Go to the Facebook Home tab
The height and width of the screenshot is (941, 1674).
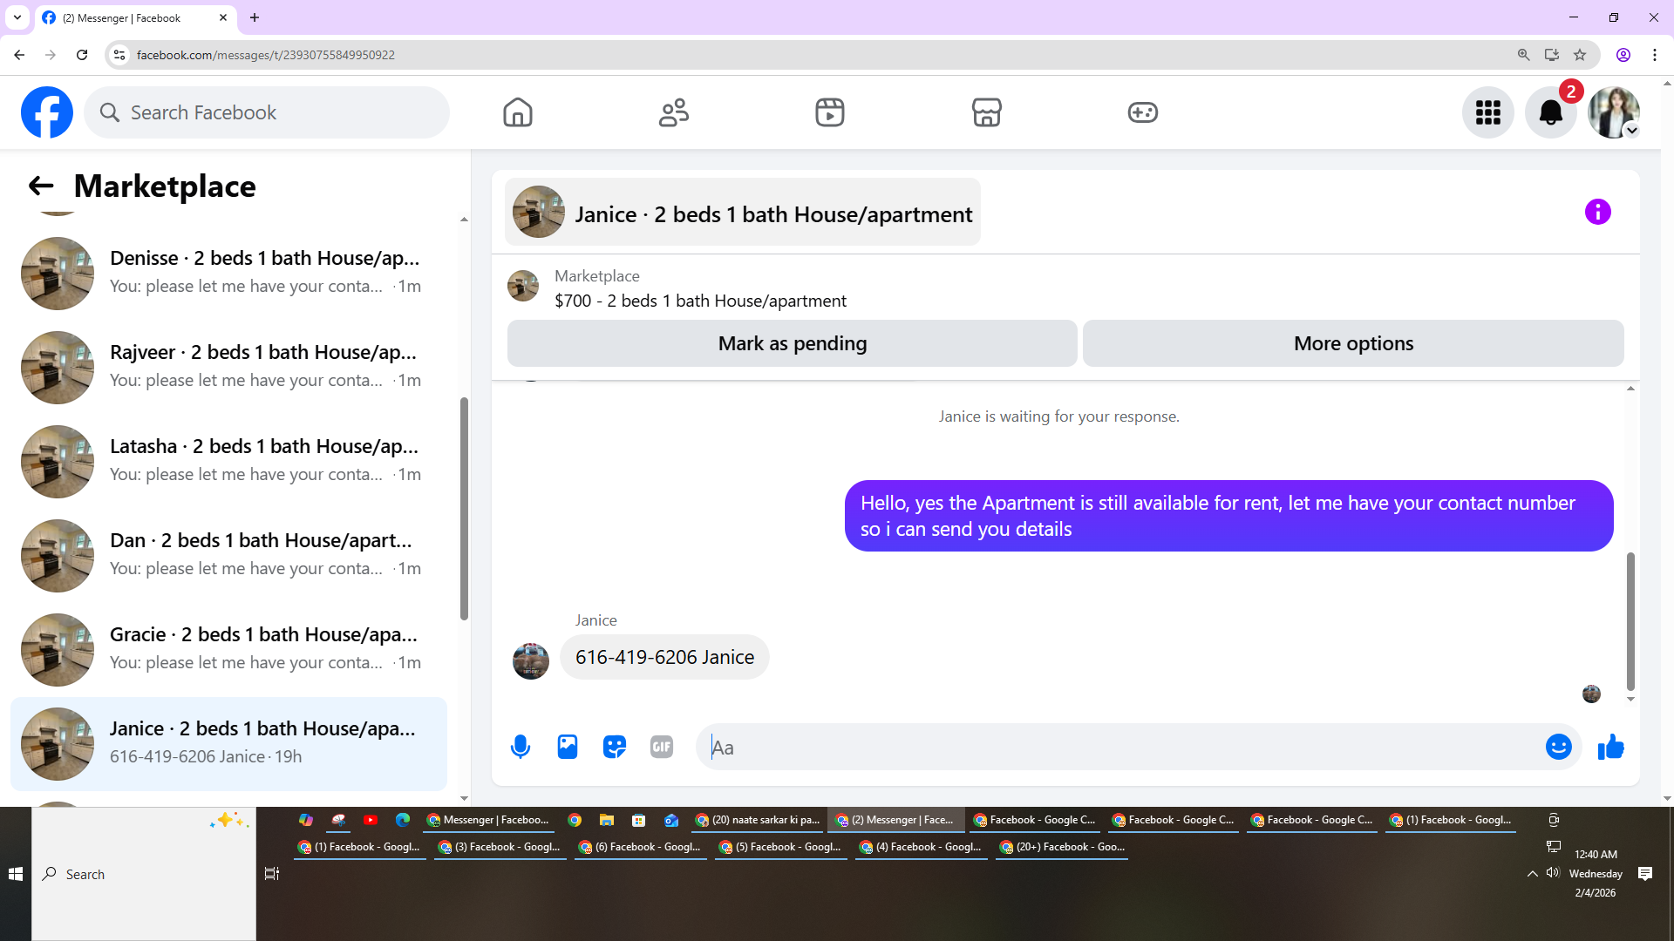[517, 112]
